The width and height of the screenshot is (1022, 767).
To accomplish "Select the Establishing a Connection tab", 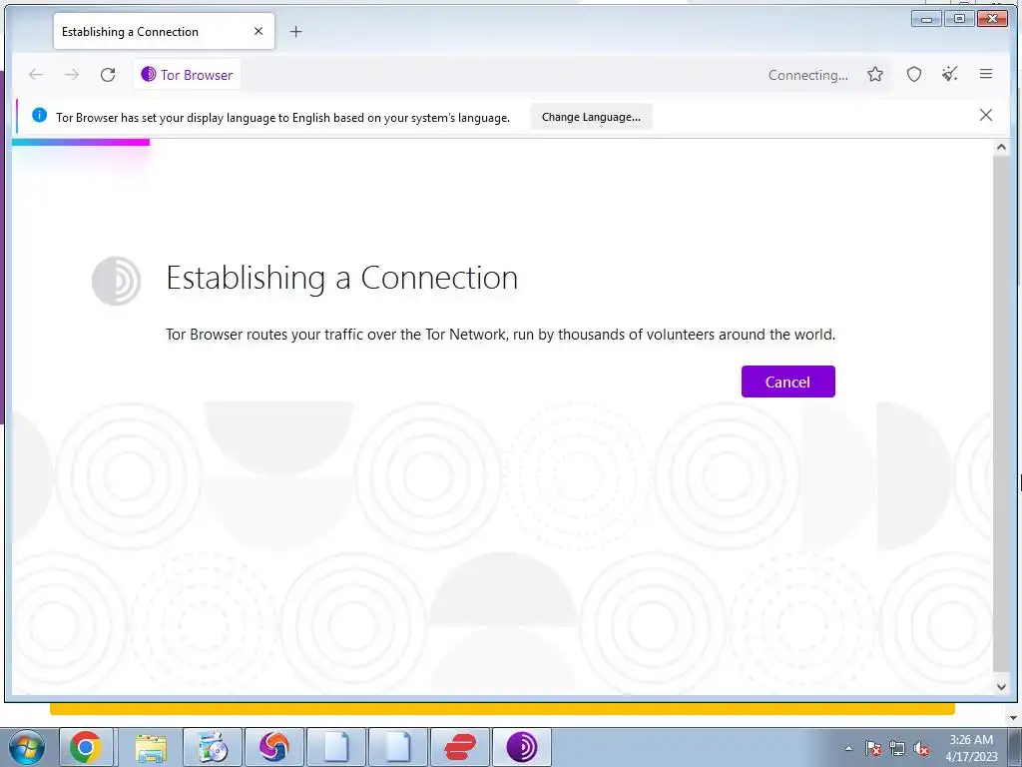I will [164, 31].
